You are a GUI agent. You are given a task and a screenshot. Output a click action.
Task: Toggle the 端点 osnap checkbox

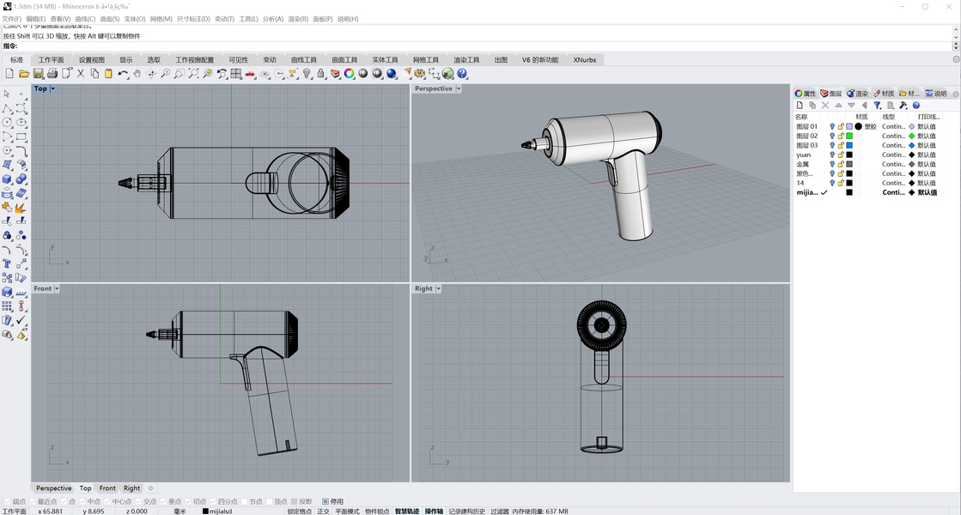point(8,501)
